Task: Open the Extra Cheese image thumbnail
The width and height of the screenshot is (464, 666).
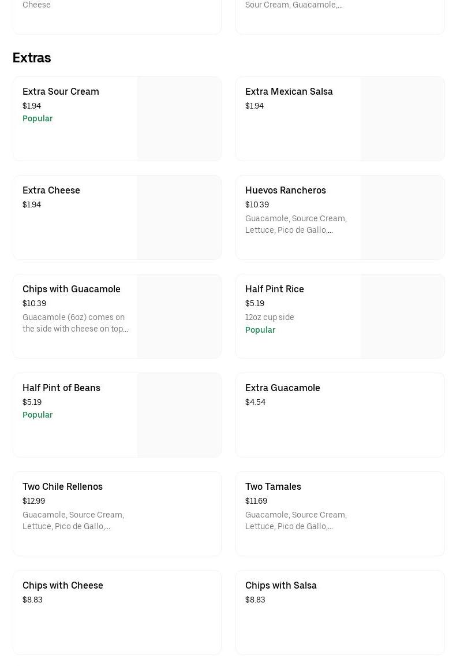Action: click(x=179, y=218)
